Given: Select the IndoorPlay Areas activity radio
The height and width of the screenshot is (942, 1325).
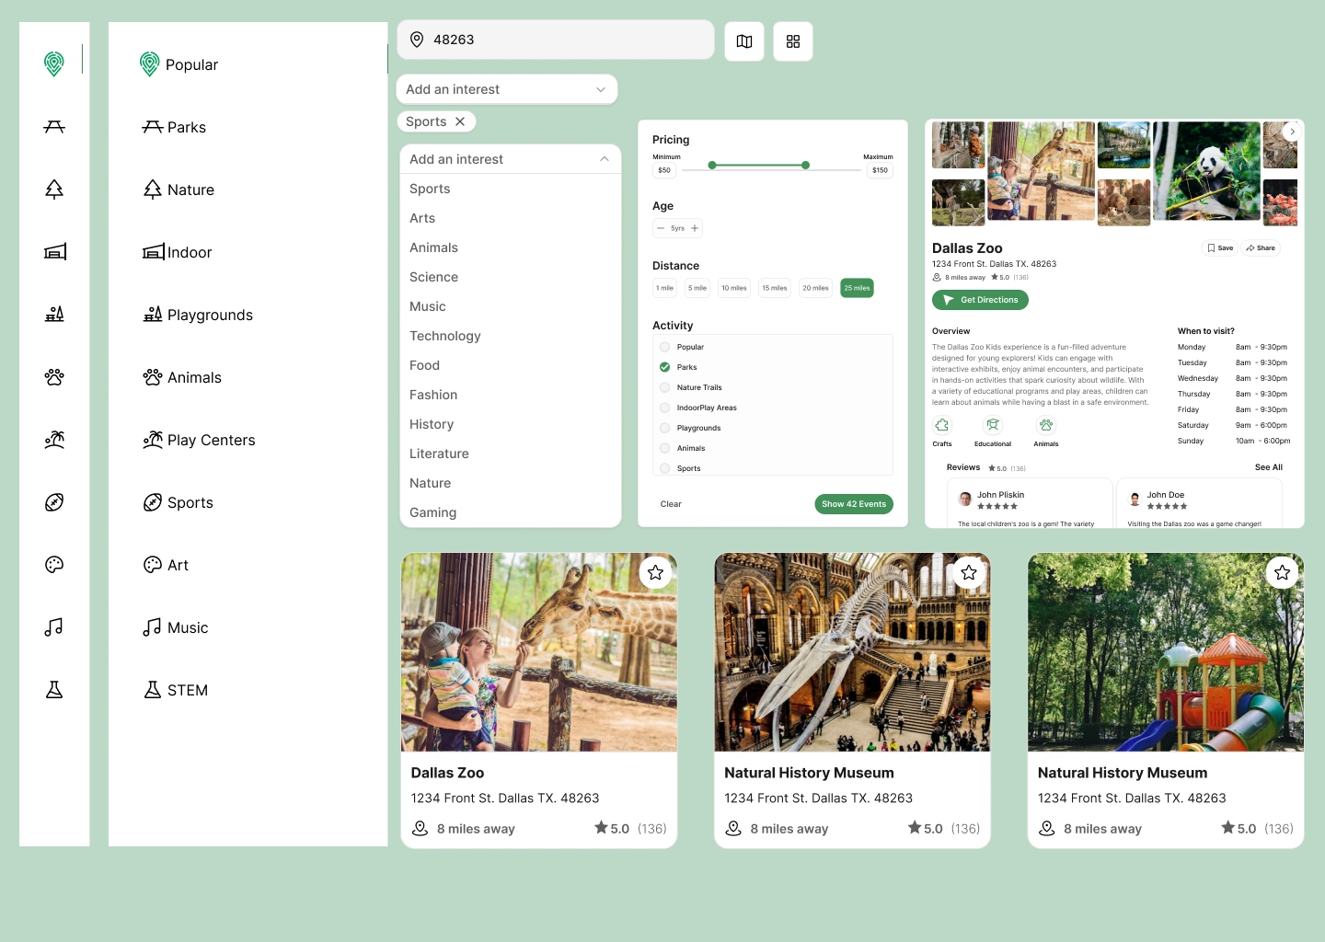Looking at the screenshot, I should (x=664, y=408).
